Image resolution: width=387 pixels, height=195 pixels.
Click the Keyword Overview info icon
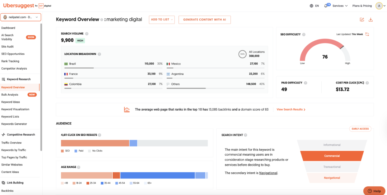(x=102, y=20)
